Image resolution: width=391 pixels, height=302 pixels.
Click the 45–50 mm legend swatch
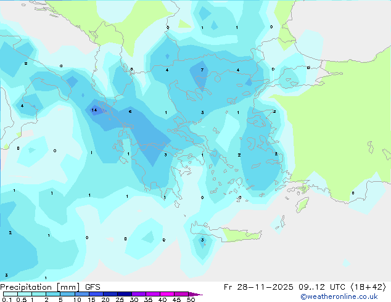(181, 294)
